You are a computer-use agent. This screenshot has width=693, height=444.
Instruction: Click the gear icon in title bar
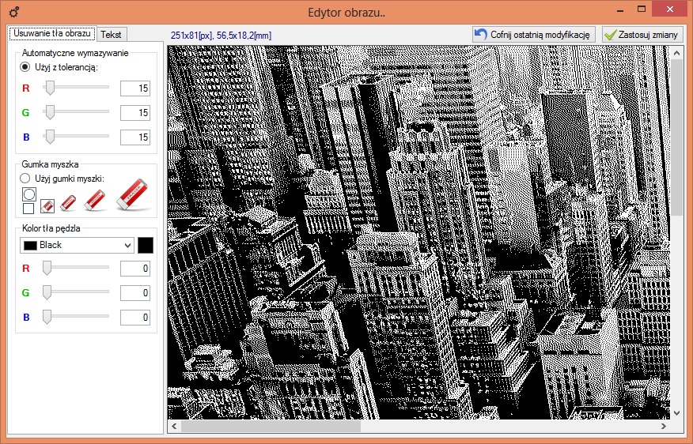click(14, 12)
